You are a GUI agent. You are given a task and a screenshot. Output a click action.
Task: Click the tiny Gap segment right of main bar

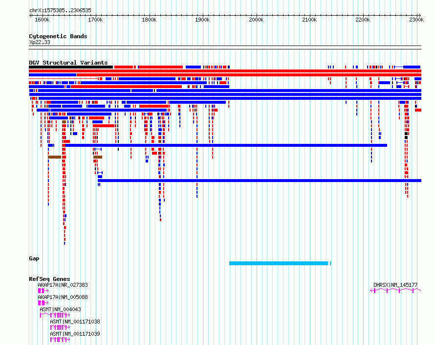330,263
